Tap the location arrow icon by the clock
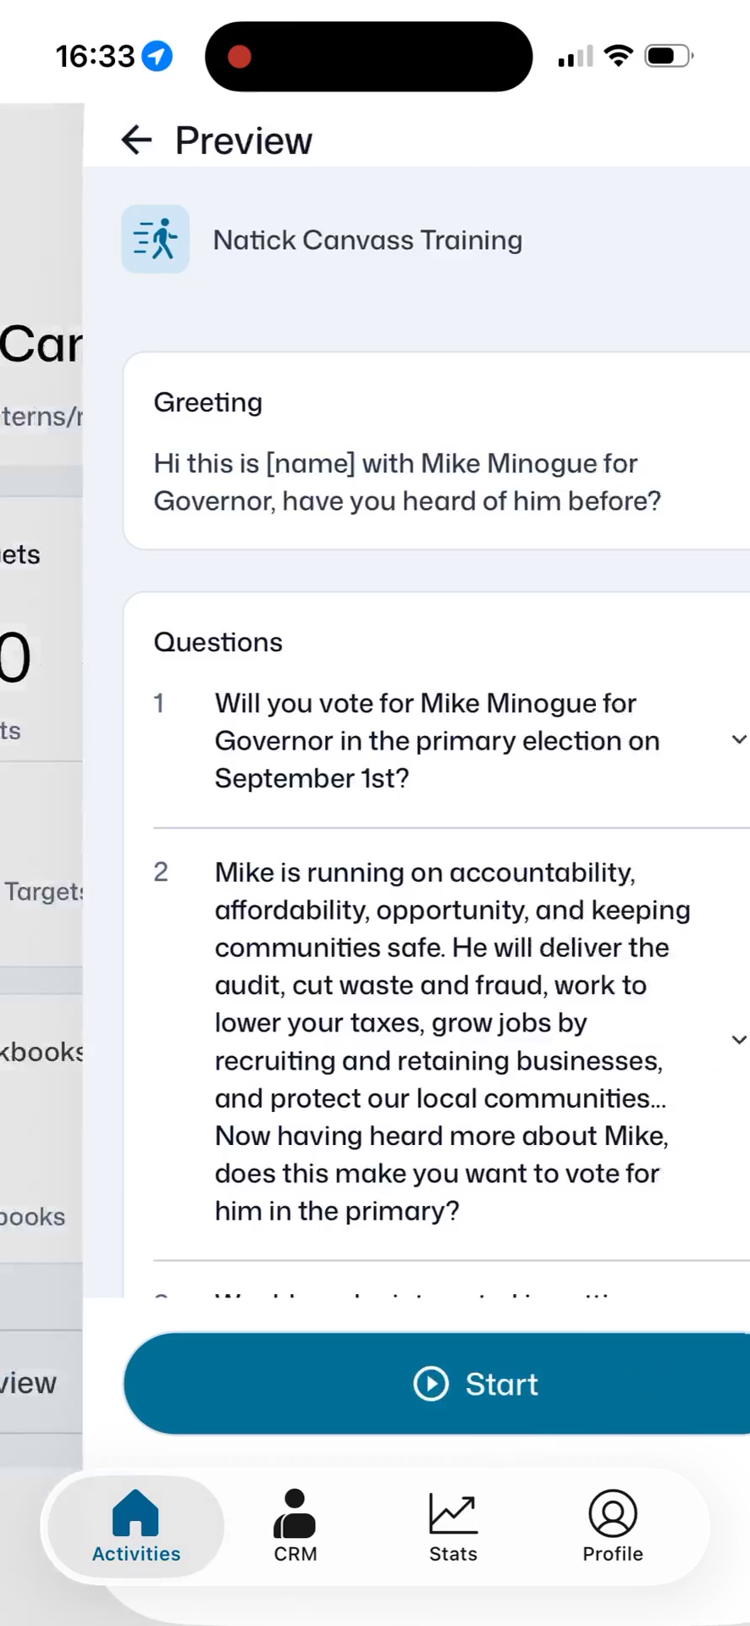This screenshot has width=750, height=1626. click(x=157, y=56)
